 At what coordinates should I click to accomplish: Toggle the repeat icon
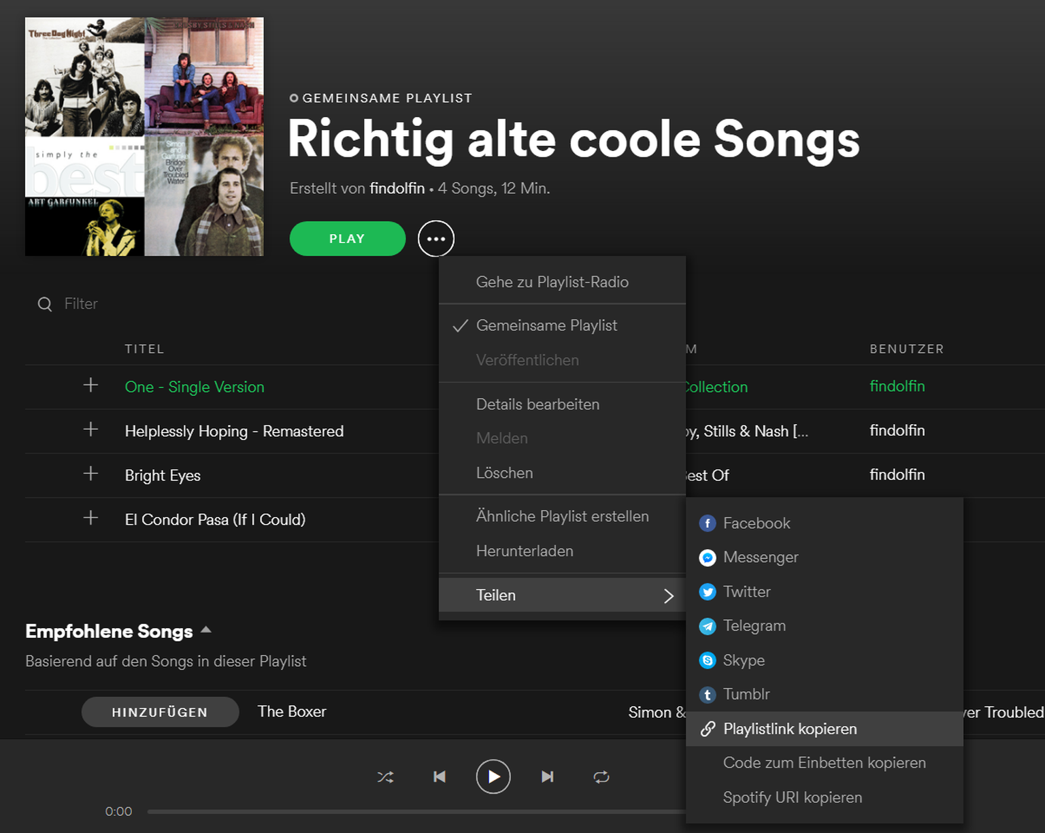pyautogui.click(x=601, y=777)
